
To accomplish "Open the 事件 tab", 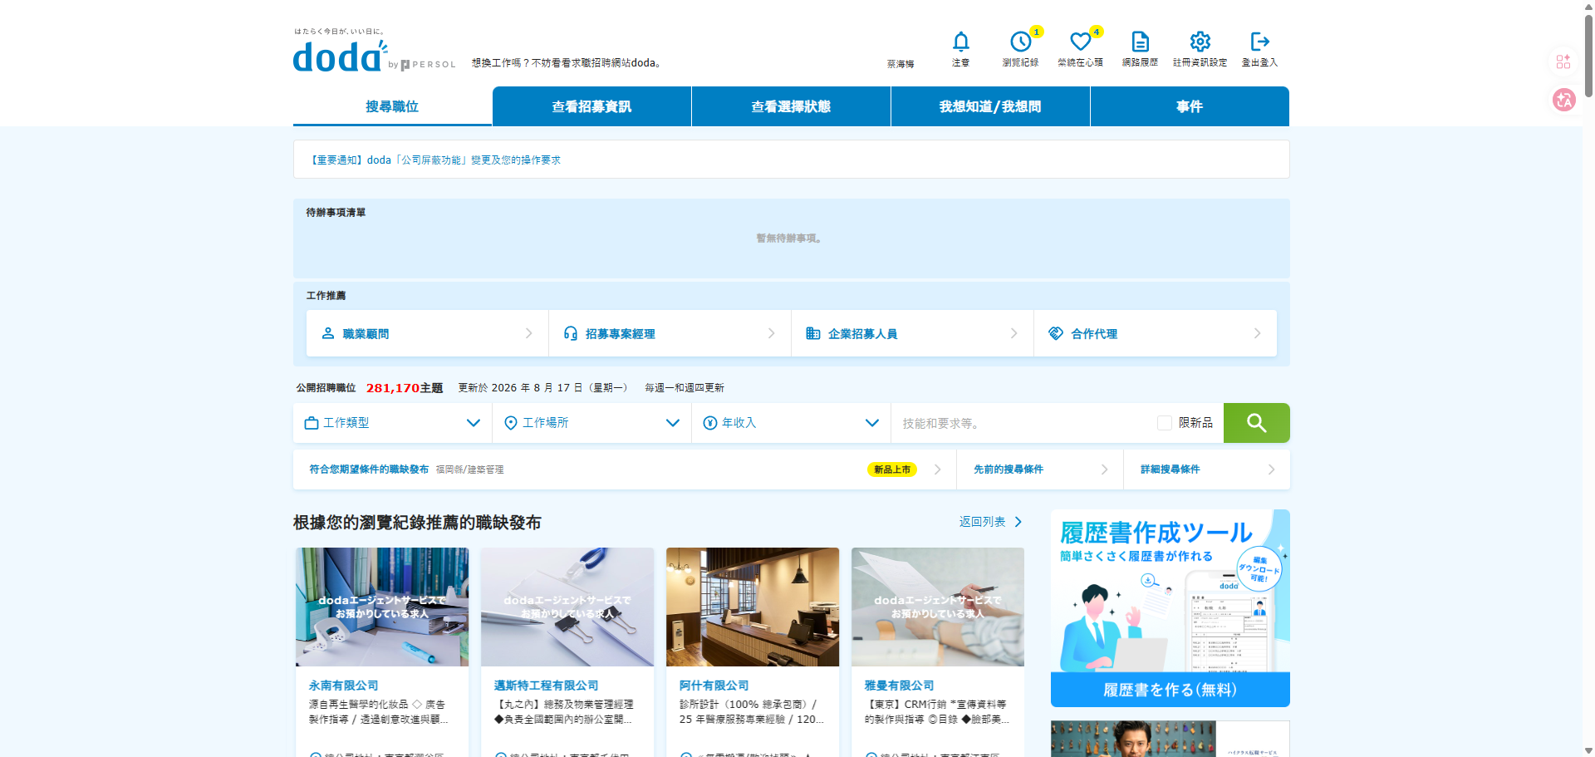I will [x=1190, y=106].
